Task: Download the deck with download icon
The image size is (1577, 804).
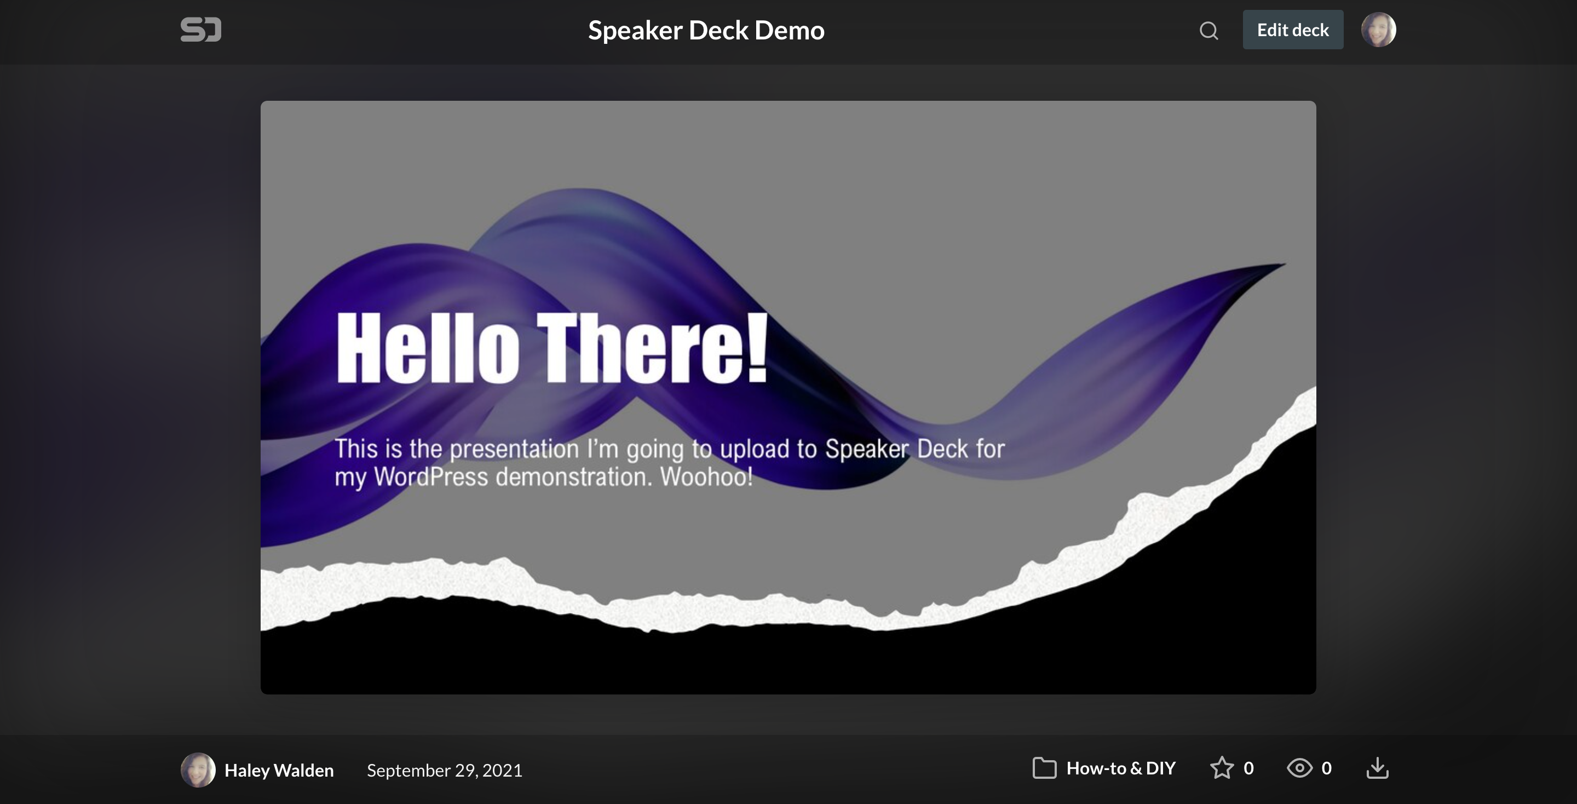Action: pyautogui.click(x=1378, y=768)
